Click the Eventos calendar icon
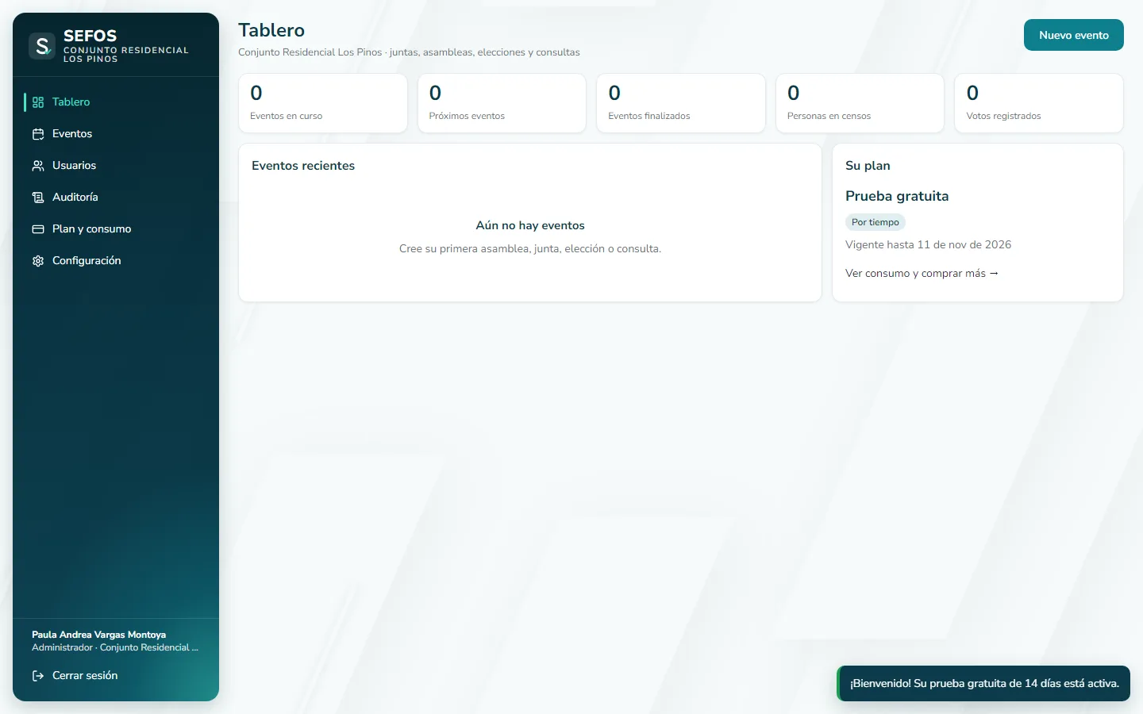This screenshot has width=1143, height=714. [x=38, y=134]
